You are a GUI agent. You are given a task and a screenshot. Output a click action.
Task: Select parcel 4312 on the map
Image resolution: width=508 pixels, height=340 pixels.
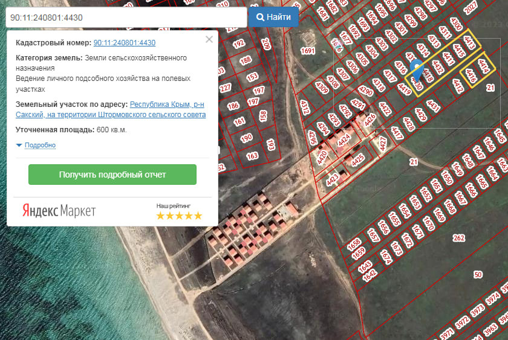[305, 107]
